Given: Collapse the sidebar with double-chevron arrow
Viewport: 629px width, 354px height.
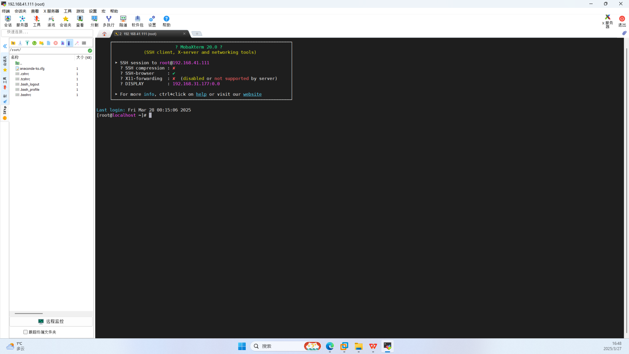Looking at the screenshot, I should (x=5, y=46).
